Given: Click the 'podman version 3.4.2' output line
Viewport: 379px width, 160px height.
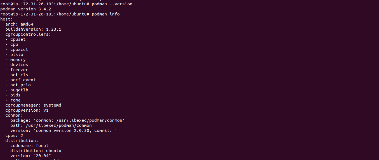Looking at the screenshot, I should (25, 9).
